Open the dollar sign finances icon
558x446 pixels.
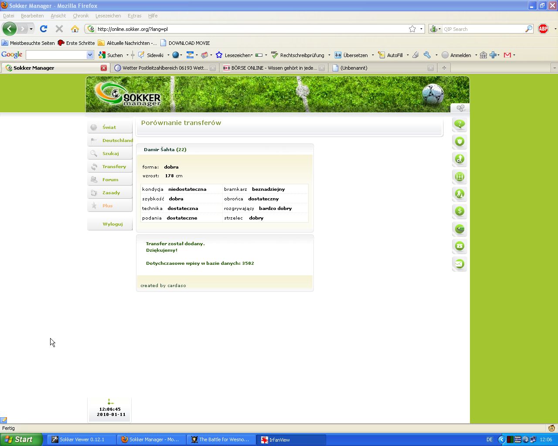[459, 211]
